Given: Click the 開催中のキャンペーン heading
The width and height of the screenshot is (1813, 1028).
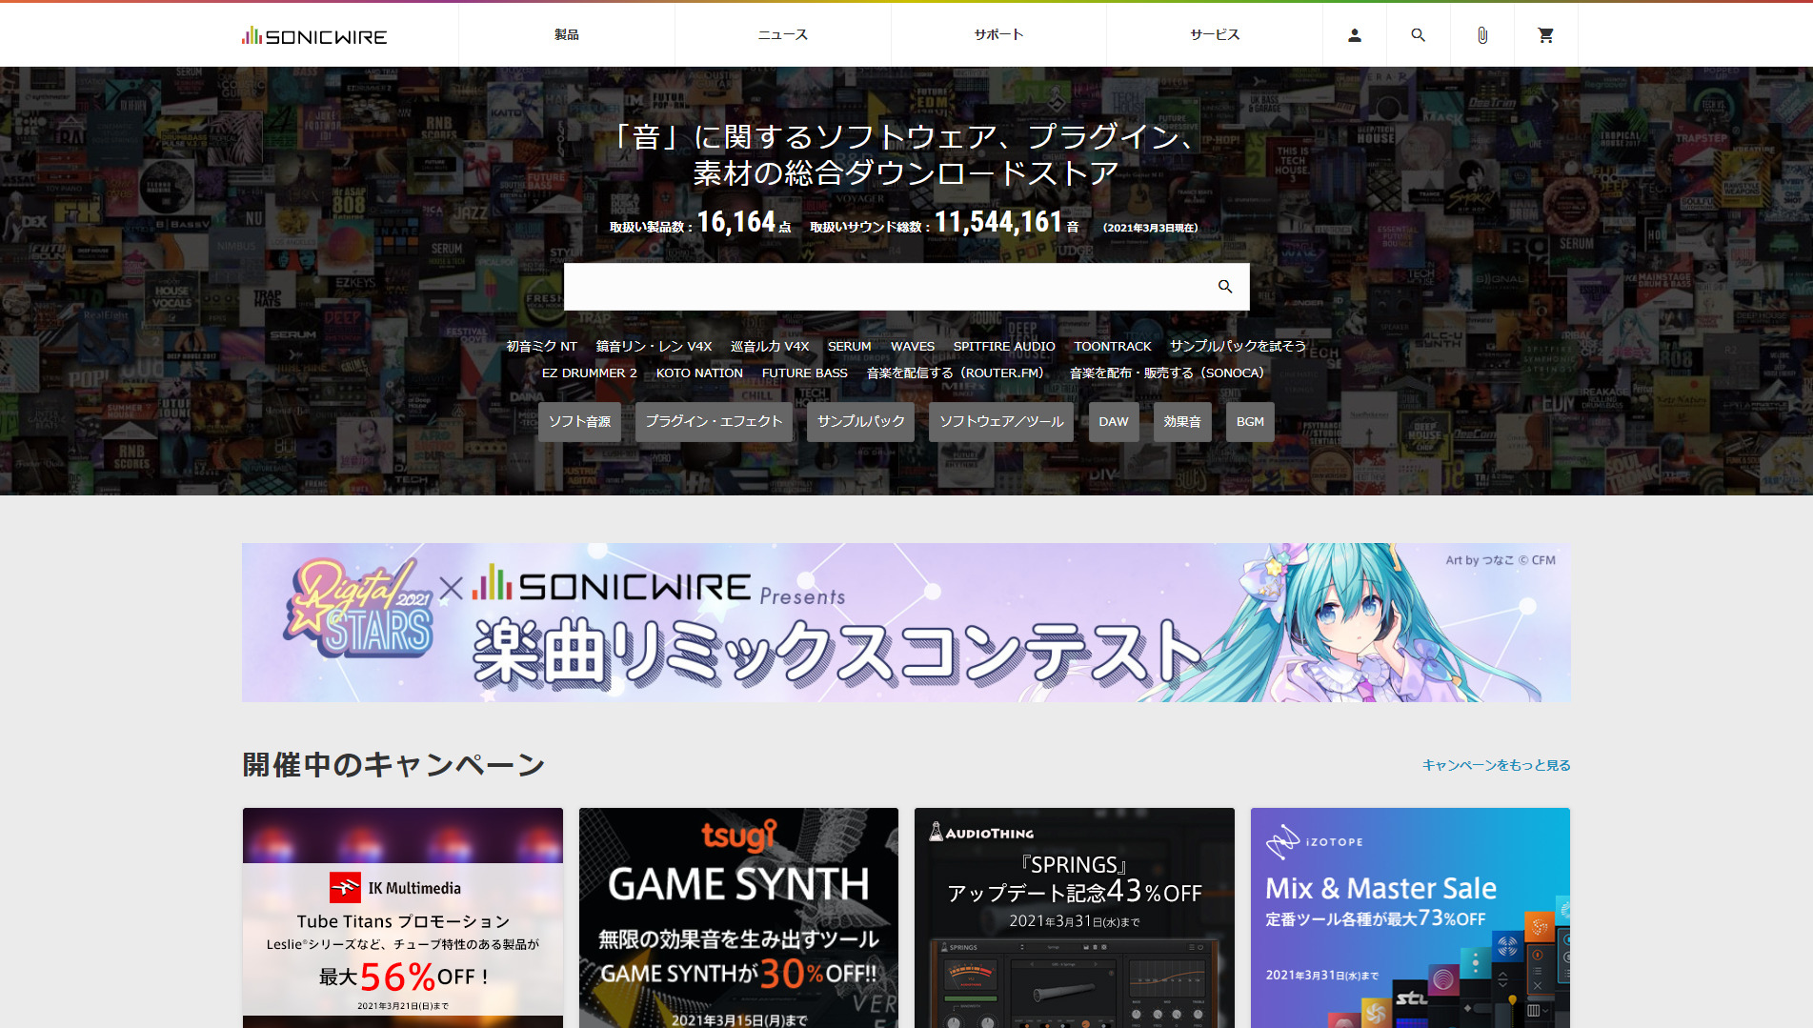Looking at the screenshot, I should [393, 765].
